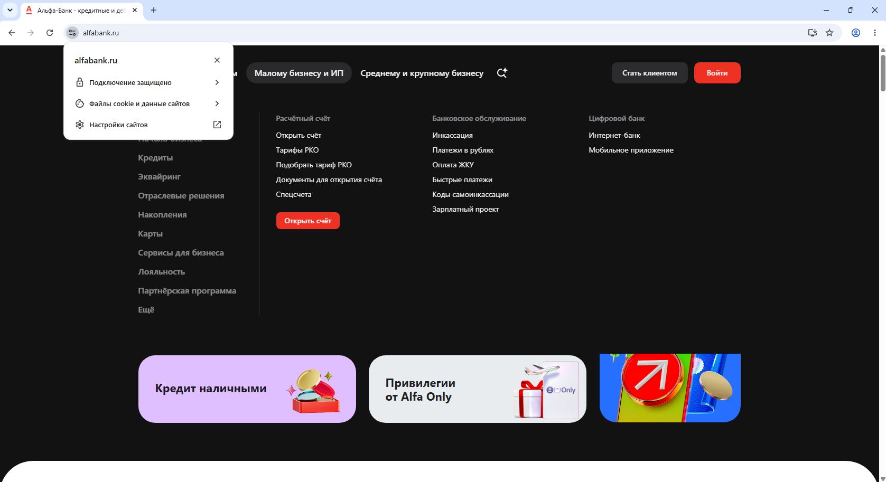This screenshot has height=482, width=886.
Task: Click the Зарплатный проект link
Action: tap(465, 209)
